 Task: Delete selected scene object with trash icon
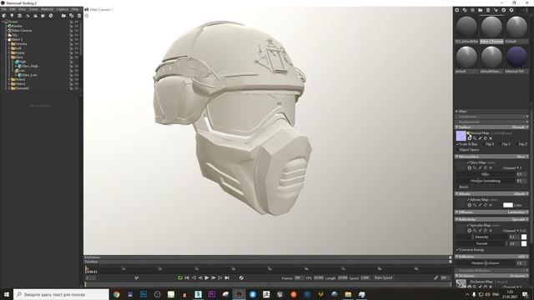pyautogui.click(x=79, y=16)
